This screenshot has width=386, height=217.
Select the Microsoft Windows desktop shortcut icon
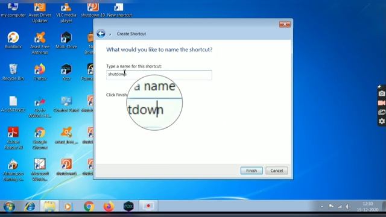click(x=40, y=170)
